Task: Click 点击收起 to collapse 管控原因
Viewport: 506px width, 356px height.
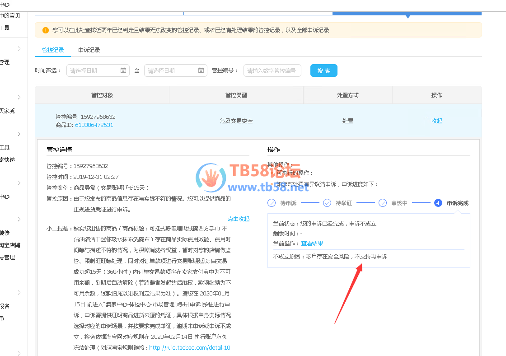Action: click(239, 219)
